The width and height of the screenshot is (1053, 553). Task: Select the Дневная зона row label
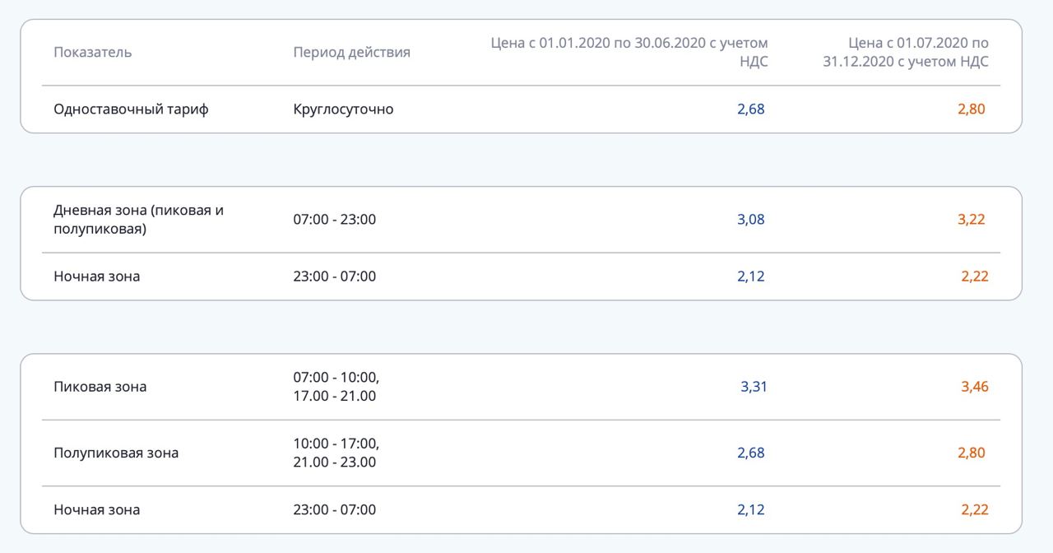pyautogui.click(x=138, y=220)
